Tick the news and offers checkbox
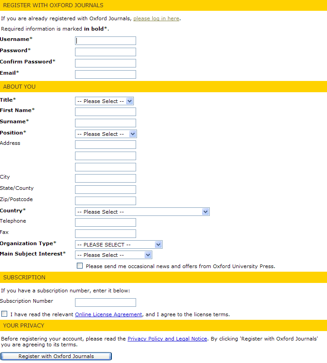 point(80,266)
